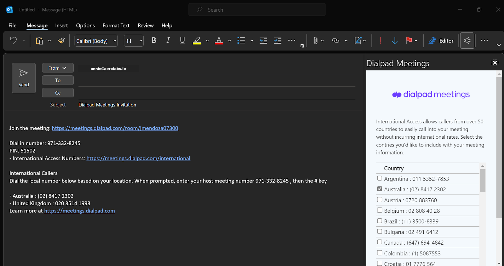Screen dimensions: 504x266
Task: Apply red font color
Action: [219, 41]
